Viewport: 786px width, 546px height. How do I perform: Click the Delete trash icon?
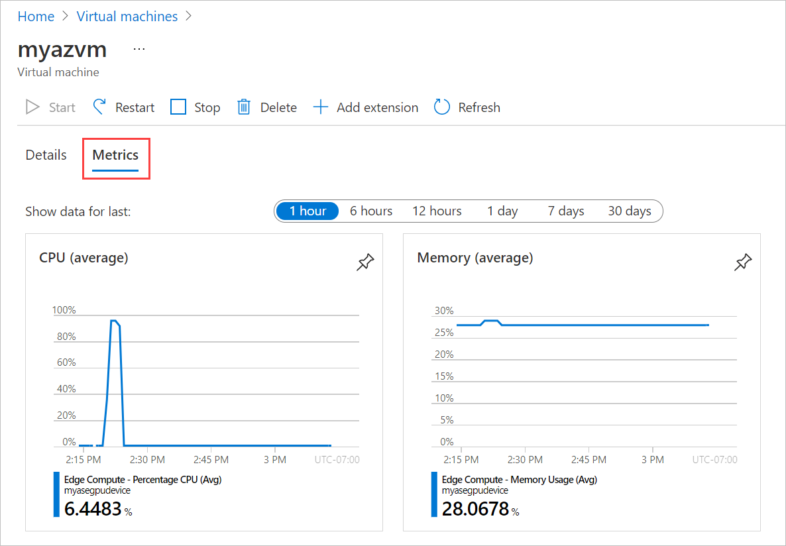coord(243,107)
